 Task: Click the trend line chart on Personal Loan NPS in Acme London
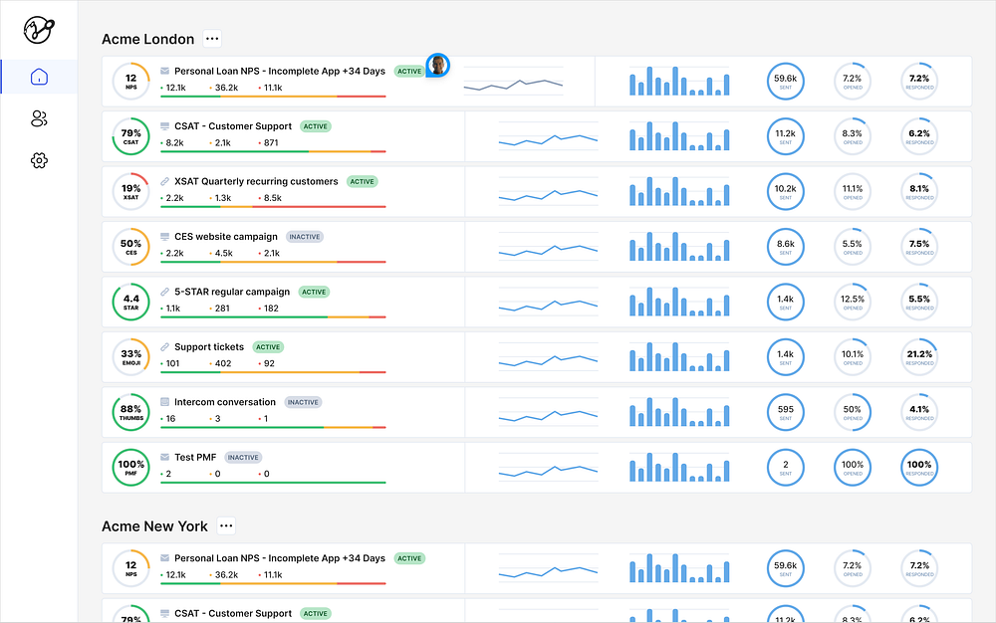coord(513,82)
